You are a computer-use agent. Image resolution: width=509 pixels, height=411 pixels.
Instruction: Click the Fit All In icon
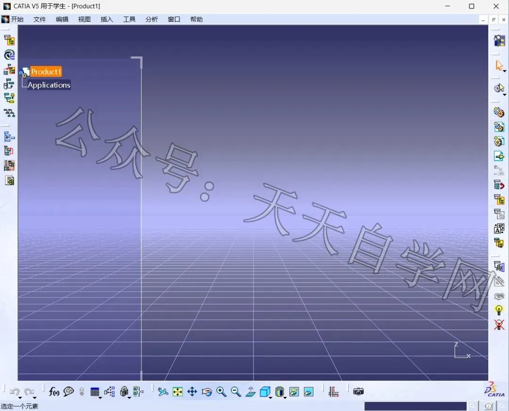tap(178, 392)
